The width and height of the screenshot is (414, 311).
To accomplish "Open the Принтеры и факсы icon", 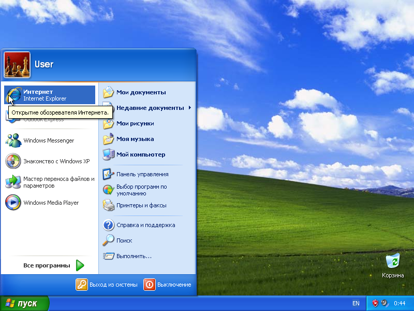I will [108, 205].
